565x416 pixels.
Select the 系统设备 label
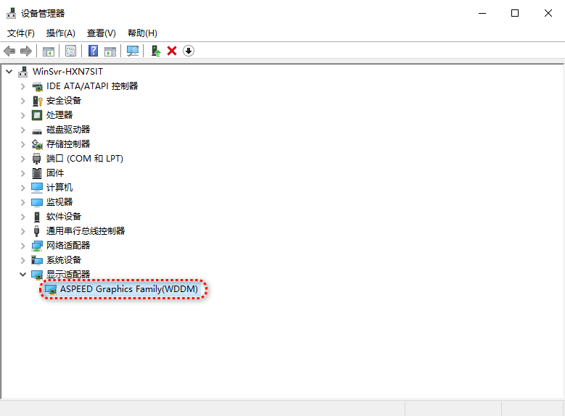click(64, 259)
